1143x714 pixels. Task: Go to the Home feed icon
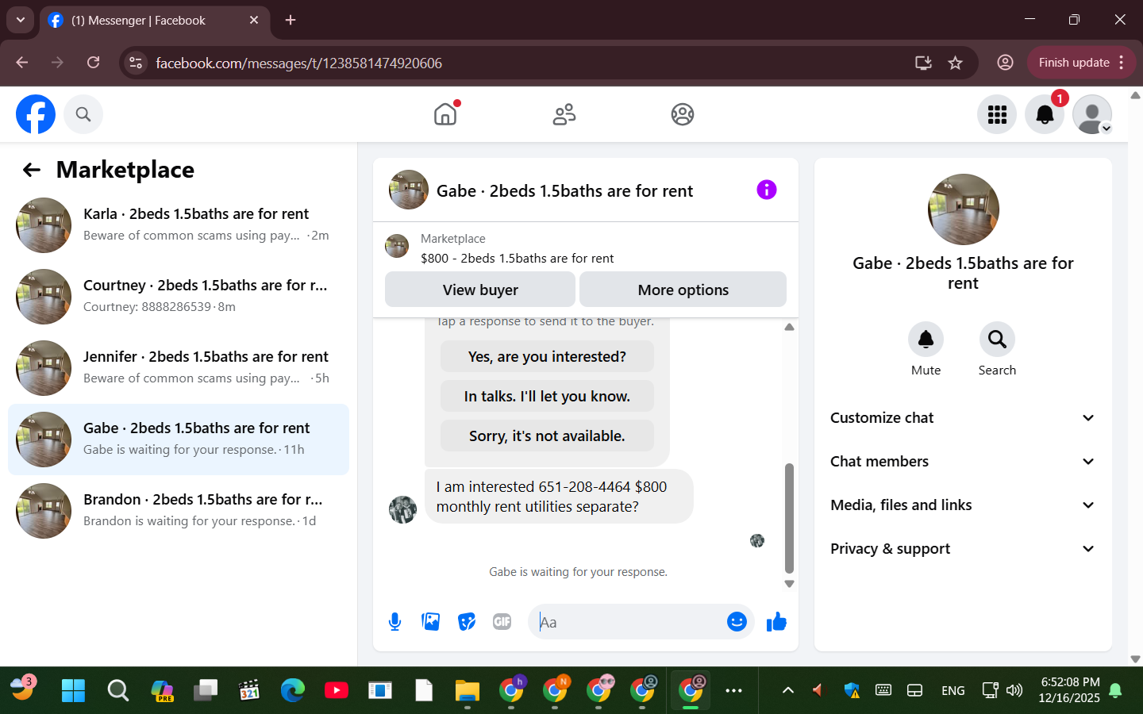click(x=445, y=114)
